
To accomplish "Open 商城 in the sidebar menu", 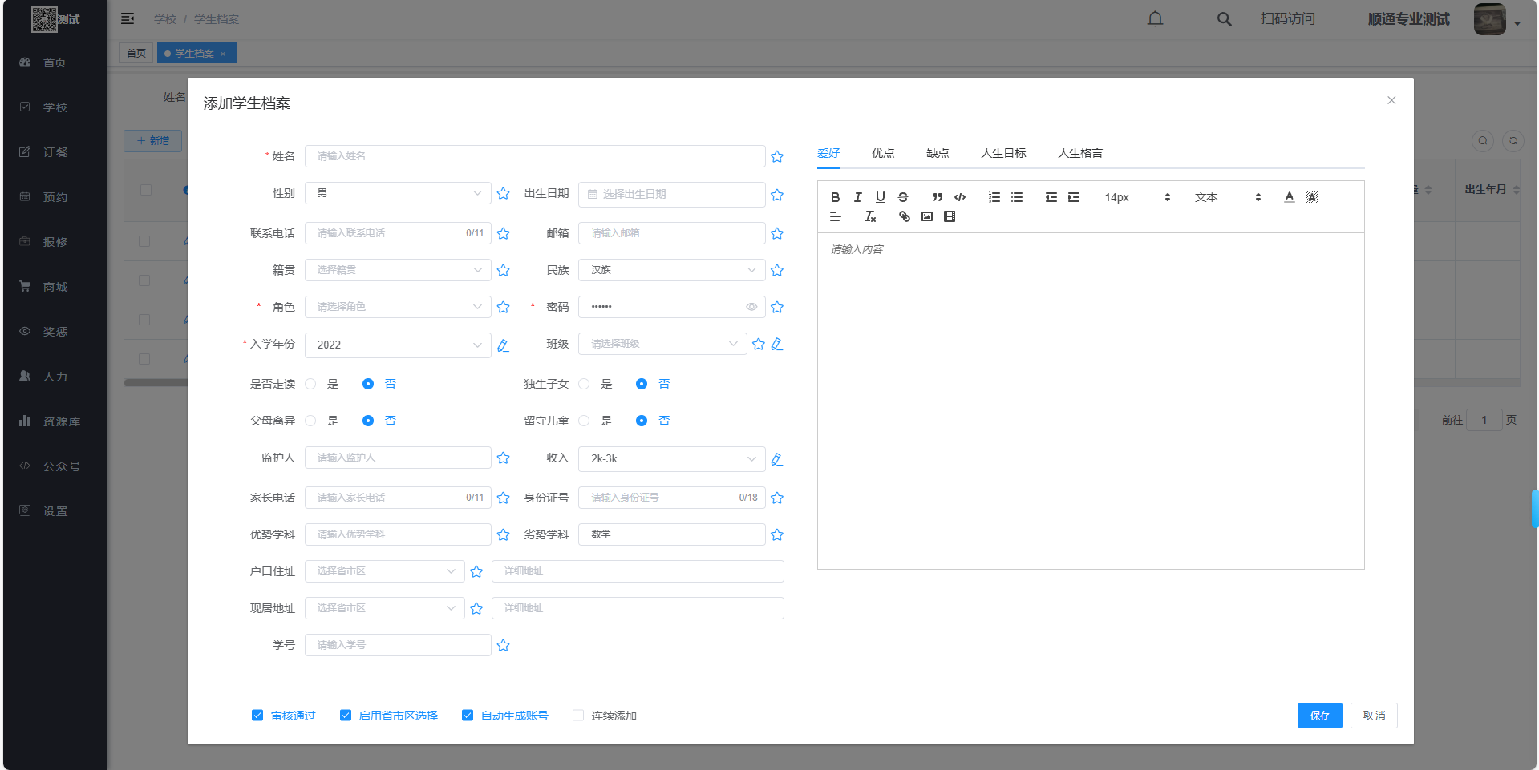I will [x=55, y=287].
